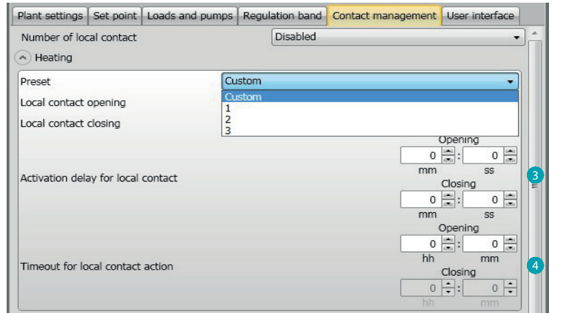The width and height of the screenshot is (563, 313).
Task: Go to the Loads and pumps tab
Action: [x=190, y=16]
